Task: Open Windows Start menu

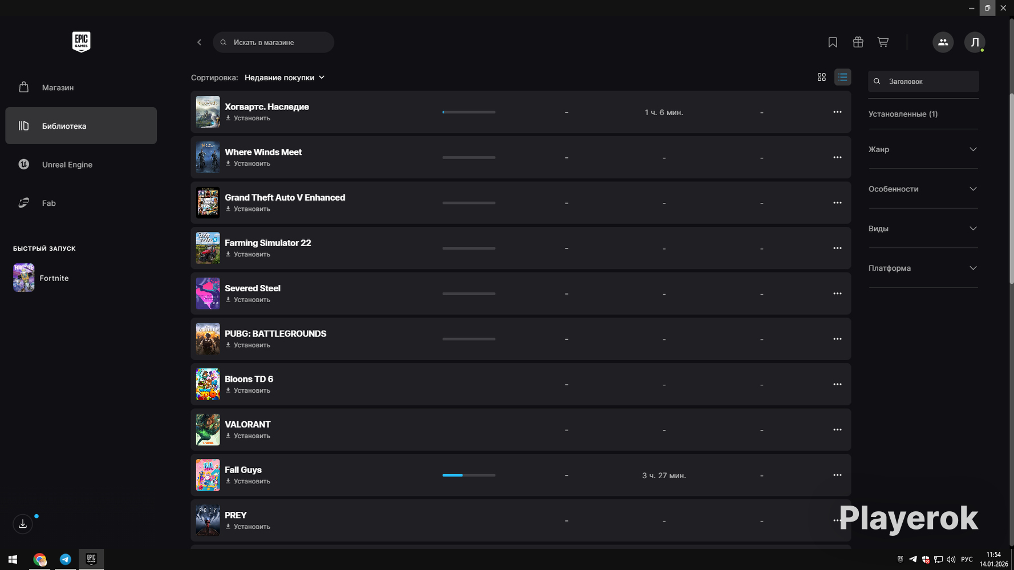Action: (13, 559)
